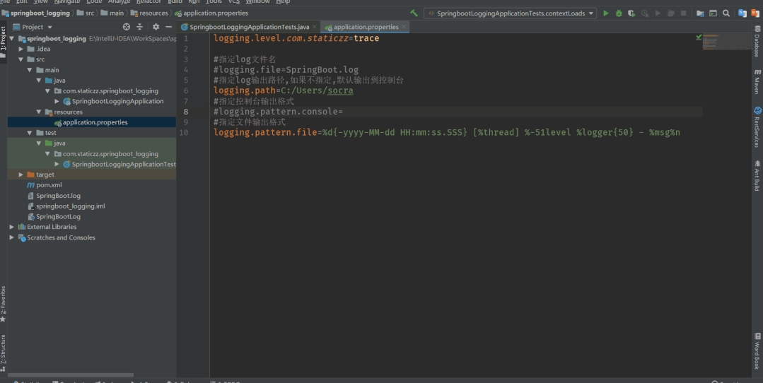Viewport: 763px width, 383px height.
Task: Click the green inspection checkmark indicator
Action: tap(699, 37)
